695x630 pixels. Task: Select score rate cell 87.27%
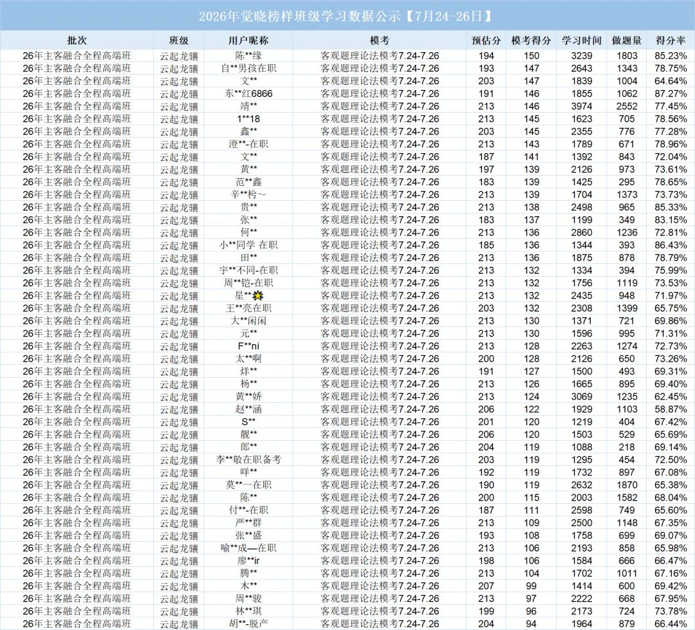coord(671,93)
